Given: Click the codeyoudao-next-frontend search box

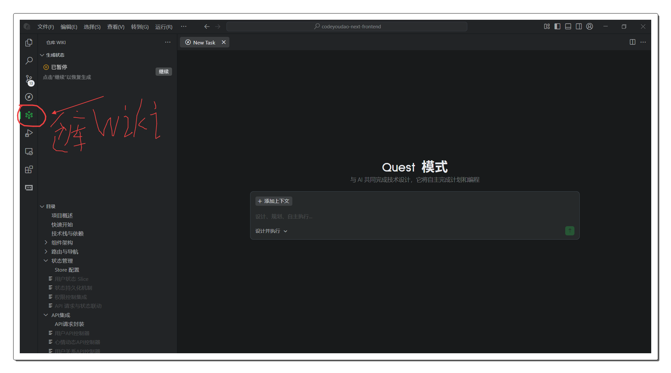Looking at the screenshot, I should [347, 26].
